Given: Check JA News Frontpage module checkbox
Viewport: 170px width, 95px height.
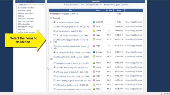Looking at the screenshot, I should tap(54, 40).
